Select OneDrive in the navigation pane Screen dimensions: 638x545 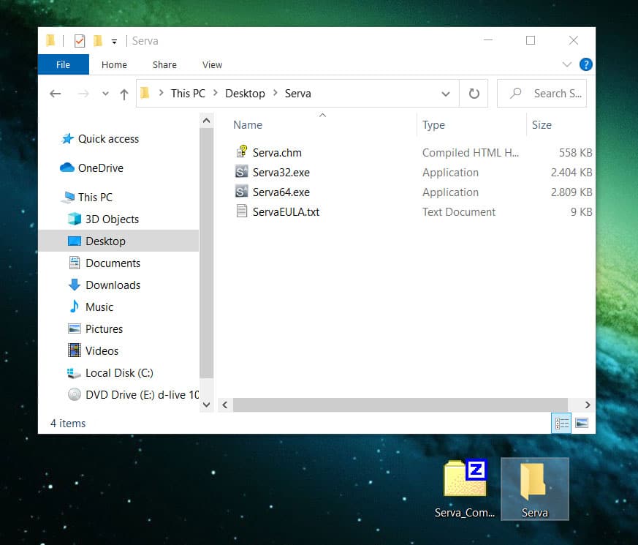tap(101, 168)
